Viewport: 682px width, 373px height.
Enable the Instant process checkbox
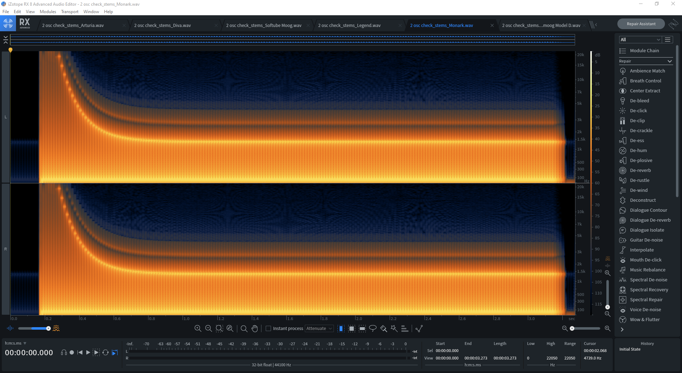coord(269,329)
